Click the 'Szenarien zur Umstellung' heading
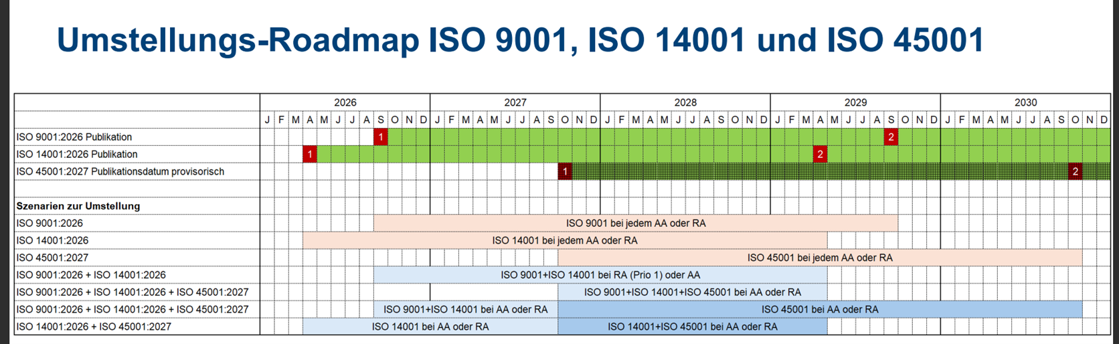 pos(78,206)
